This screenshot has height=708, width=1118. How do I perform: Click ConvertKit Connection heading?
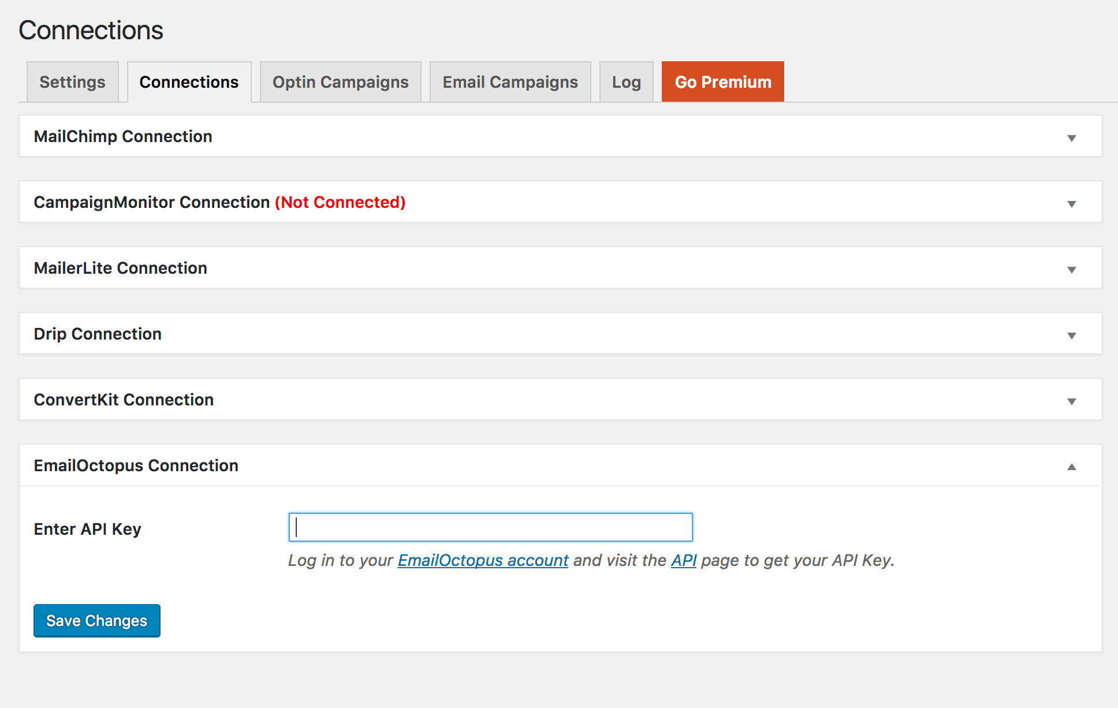(124, 400)
